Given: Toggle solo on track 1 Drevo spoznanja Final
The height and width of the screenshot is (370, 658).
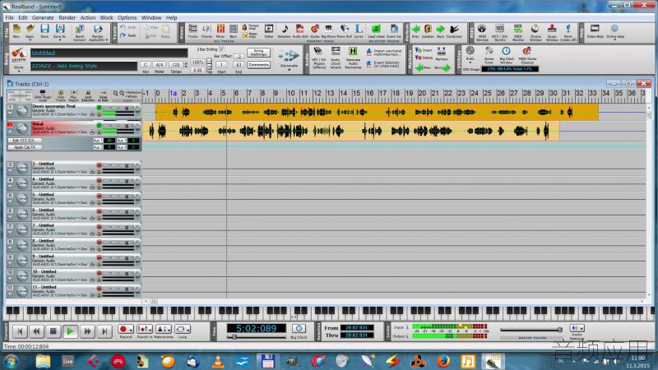Looking at the screenshot, I should tap(99, 113).
